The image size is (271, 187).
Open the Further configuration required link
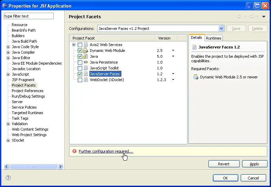[x=106, y=151]
